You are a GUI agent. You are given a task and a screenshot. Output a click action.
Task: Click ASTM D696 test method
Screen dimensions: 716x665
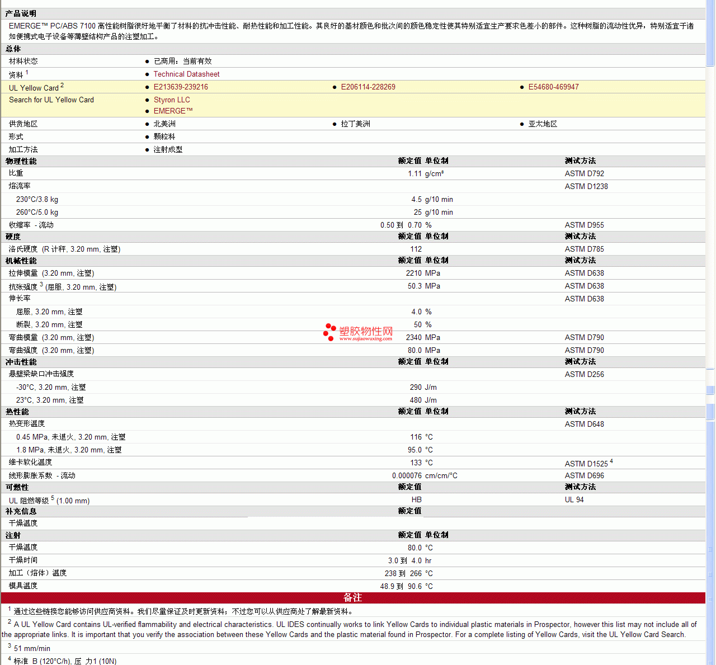point(585,475)
